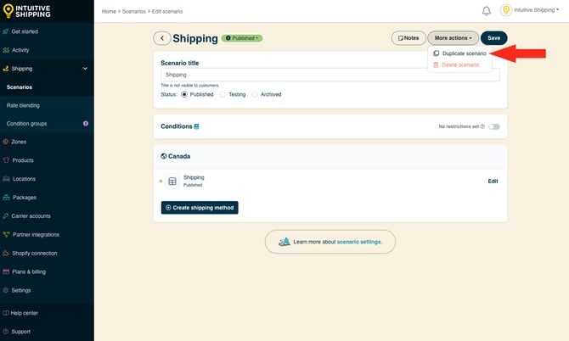
Task: Select the Testing status radio button
Action: click(223, 95)
